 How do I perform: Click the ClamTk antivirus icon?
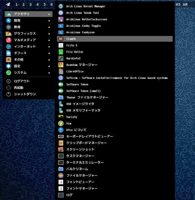(61, 39)
